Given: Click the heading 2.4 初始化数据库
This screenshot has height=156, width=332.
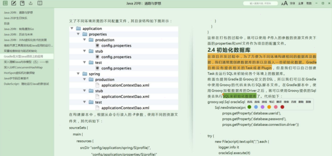Looking at the screenshot, I should coord(229,50).
